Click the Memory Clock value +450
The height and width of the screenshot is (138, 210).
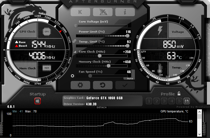coord(127,62)
